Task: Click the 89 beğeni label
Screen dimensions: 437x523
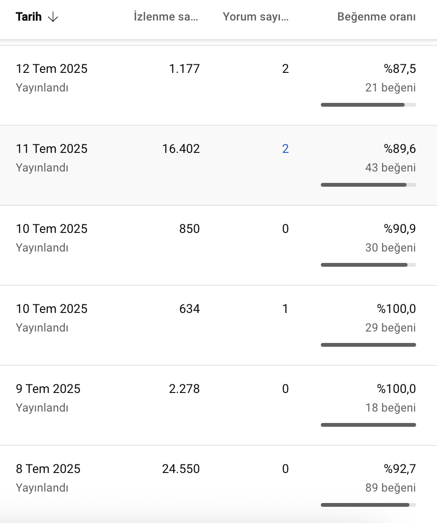Action: [x=390, y=488]
